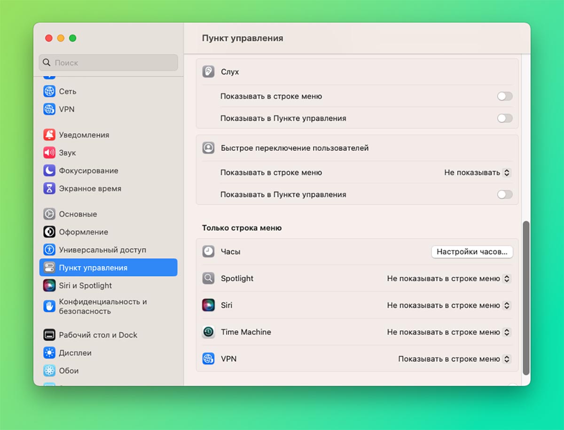Click the Network (Сеть) globe icon
This screenshot has width=564, height=430.
tap(49, 91)
